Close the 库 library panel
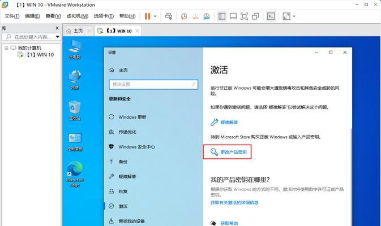Image resolution: width=381 pixels, height=226 pixels. (x=57, y=28)
